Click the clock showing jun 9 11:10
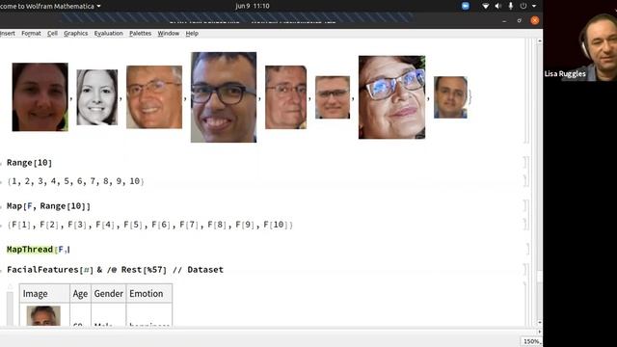Image resolution: width=617 pixels, height=347 pixels. pos(253,6)
